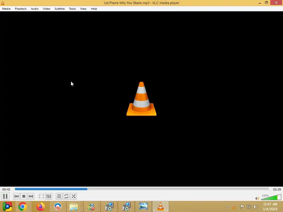Open the clock showing 11:47 AM
This screenshot has height=212, width=283.
point(270,206)
